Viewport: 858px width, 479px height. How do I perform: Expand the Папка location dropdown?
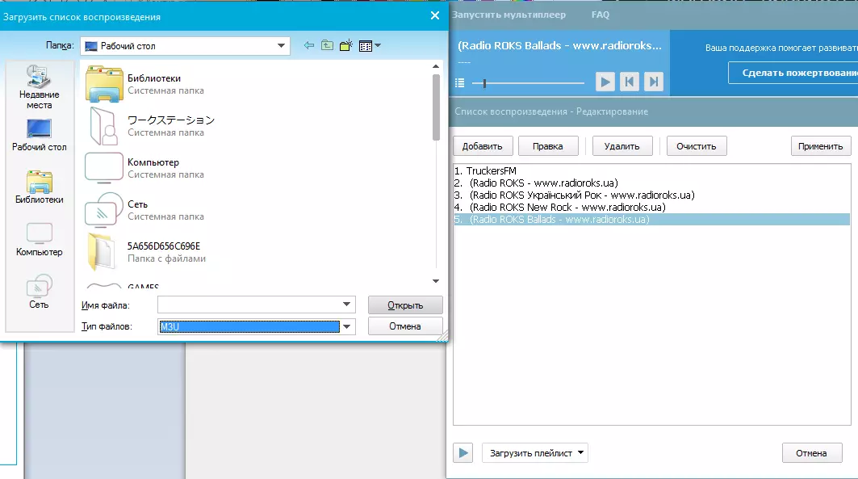point(281,46)
